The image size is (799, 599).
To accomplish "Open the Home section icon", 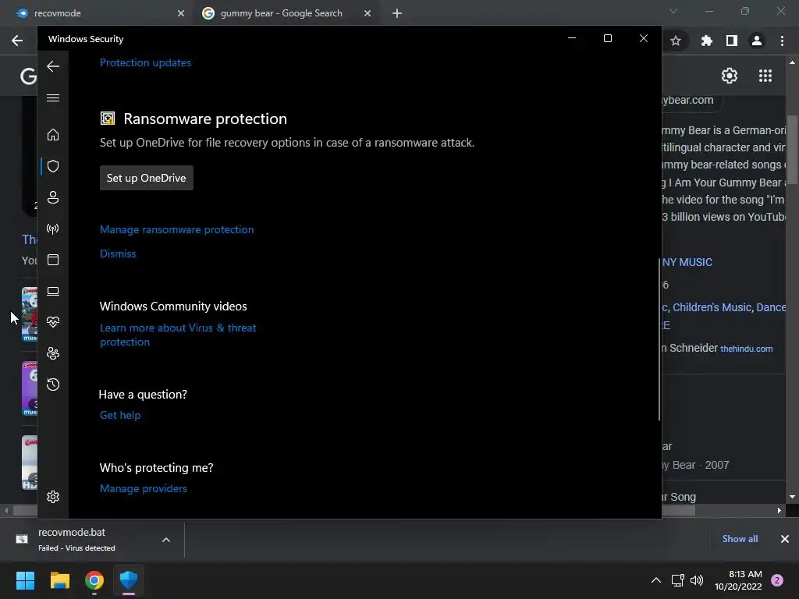I will [x=53, y=134].
